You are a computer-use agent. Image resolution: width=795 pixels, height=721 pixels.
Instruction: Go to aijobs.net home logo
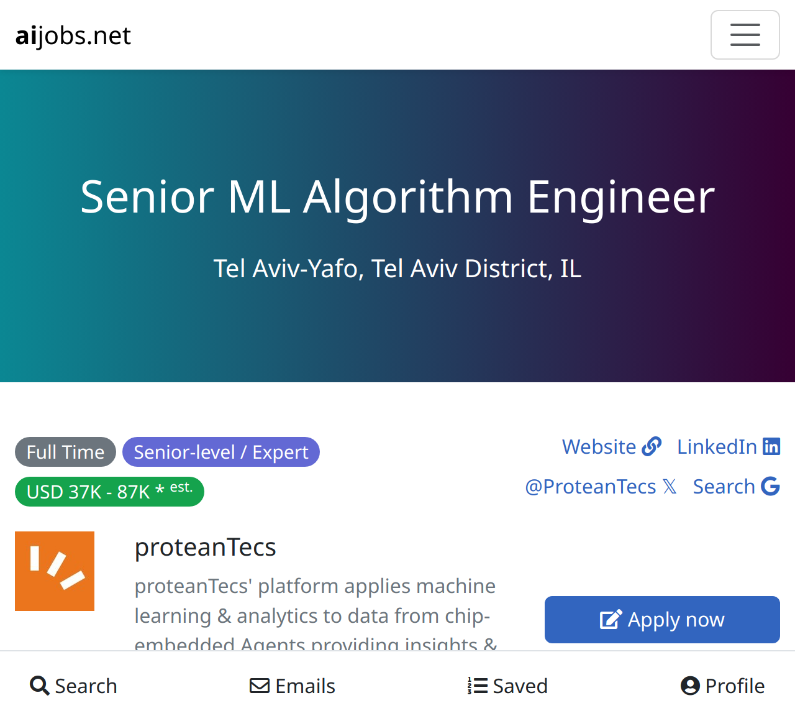point(73,35)
